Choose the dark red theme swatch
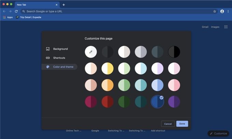 (x=107, y=102)
